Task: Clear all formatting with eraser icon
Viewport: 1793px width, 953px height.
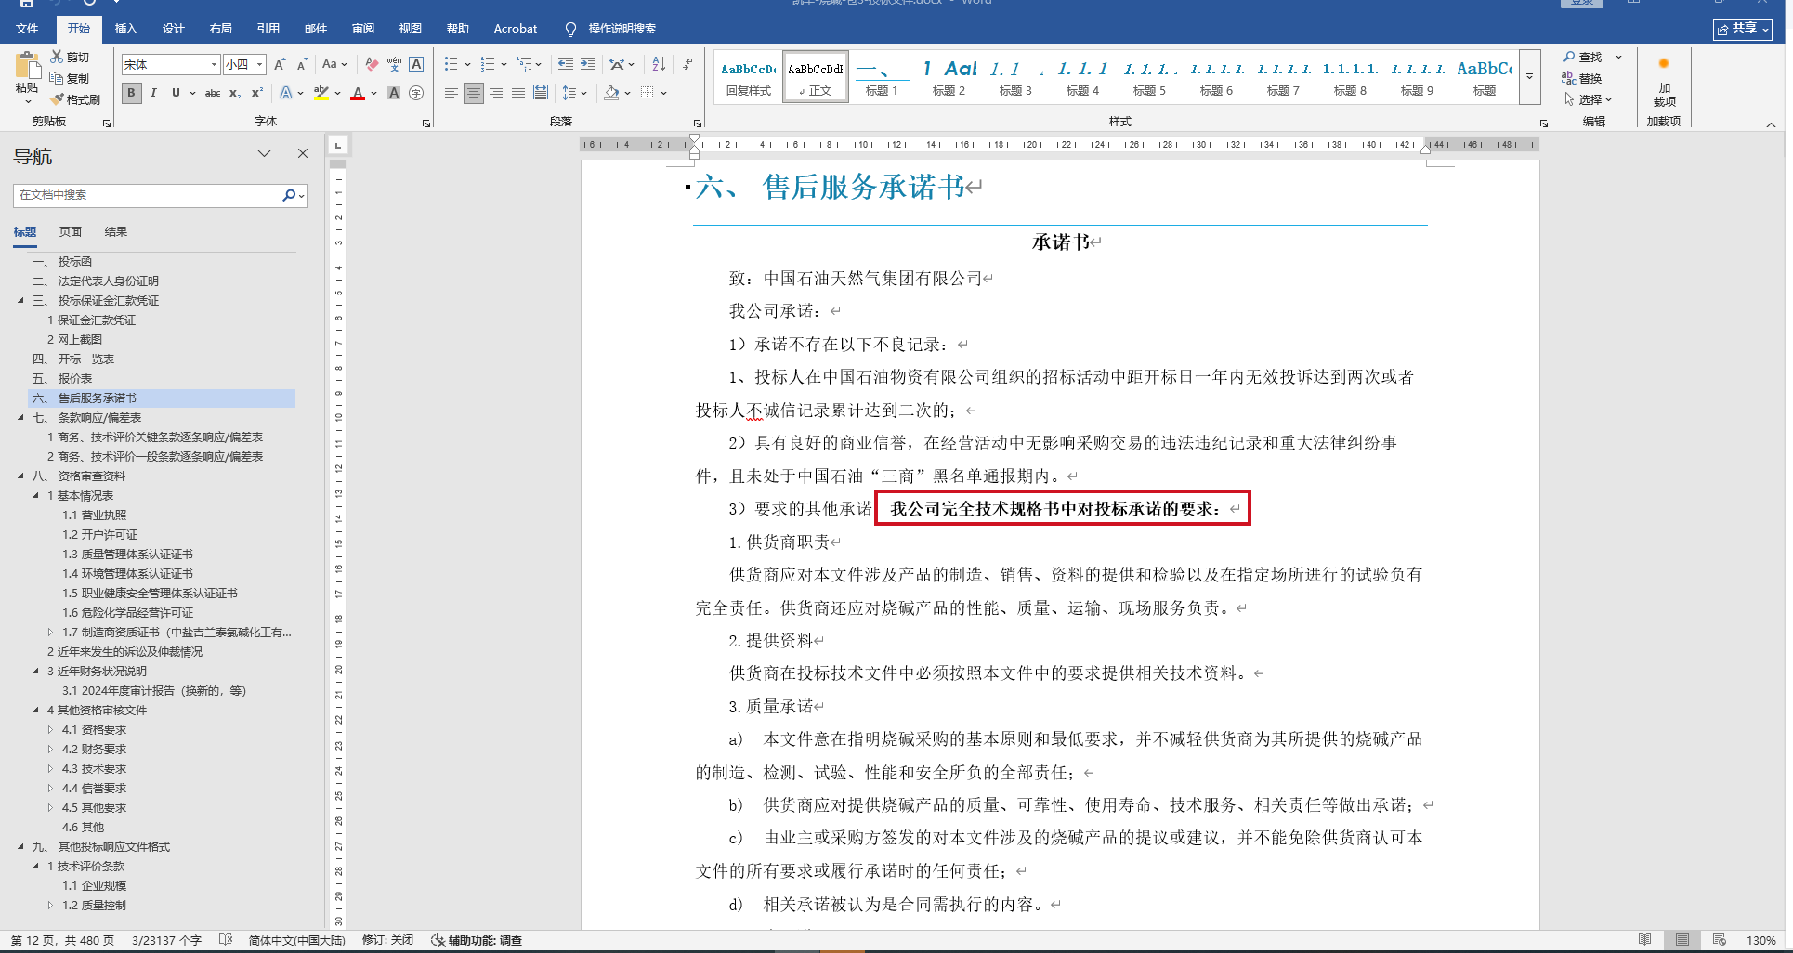Action: pos(372,64)
